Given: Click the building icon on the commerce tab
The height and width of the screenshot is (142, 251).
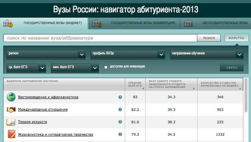Looking at the screenshot, I should 97,24.
